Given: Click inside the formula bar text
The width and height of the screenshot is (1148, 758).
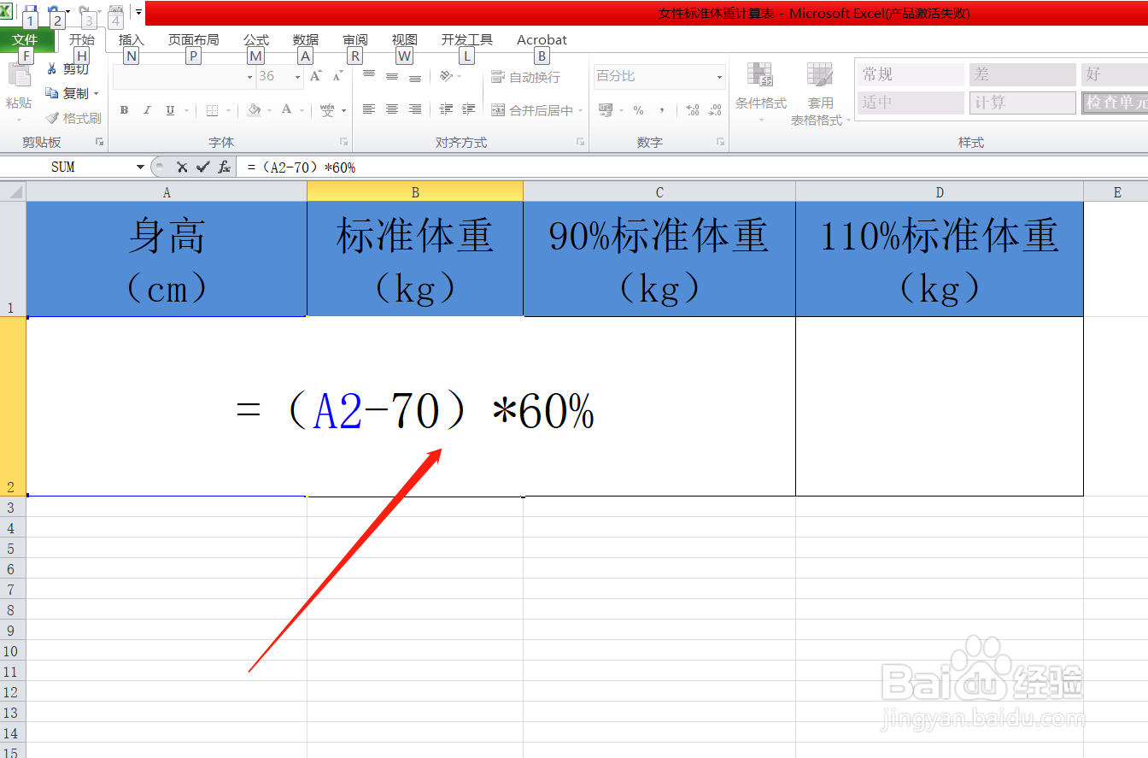Looking at the screenshot, I should [x=302, y=167].
